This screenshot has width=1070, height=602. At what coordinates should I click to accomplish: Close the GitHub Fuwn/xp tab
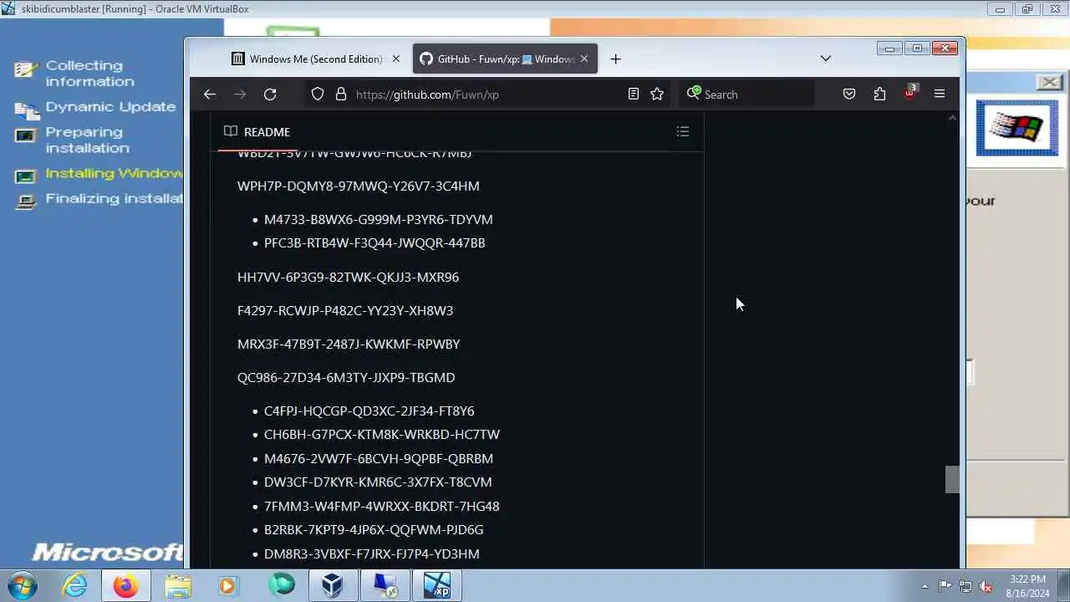pyautogui.click(x=584, y=59)
